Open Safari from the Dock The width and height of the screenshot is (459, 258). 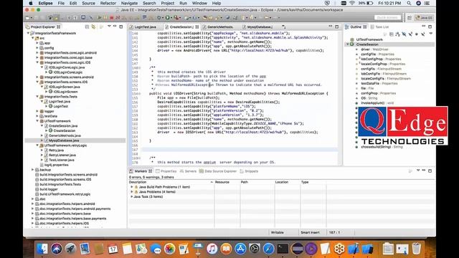pos(268,249)
